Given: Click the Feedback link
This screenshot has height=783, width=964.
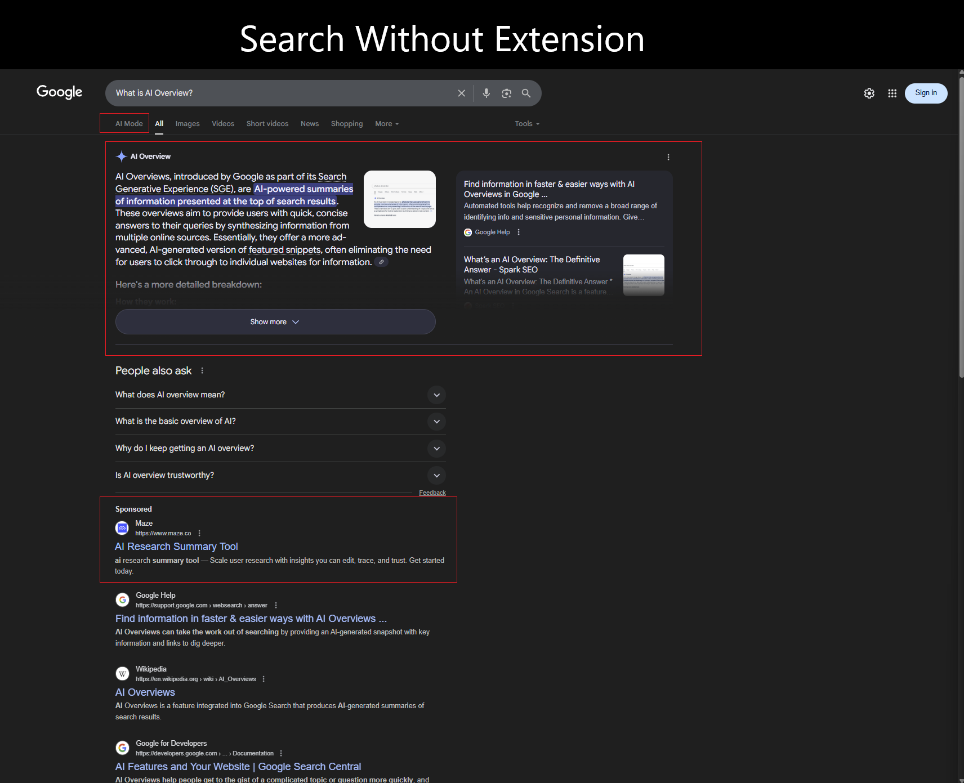Looking at the screenshot, I should coord(432,493).
